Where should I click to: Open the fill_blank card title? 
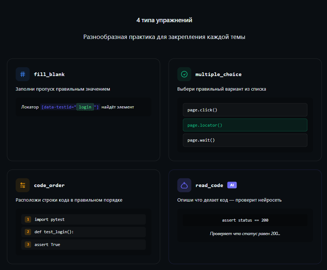tap(49, 74)
